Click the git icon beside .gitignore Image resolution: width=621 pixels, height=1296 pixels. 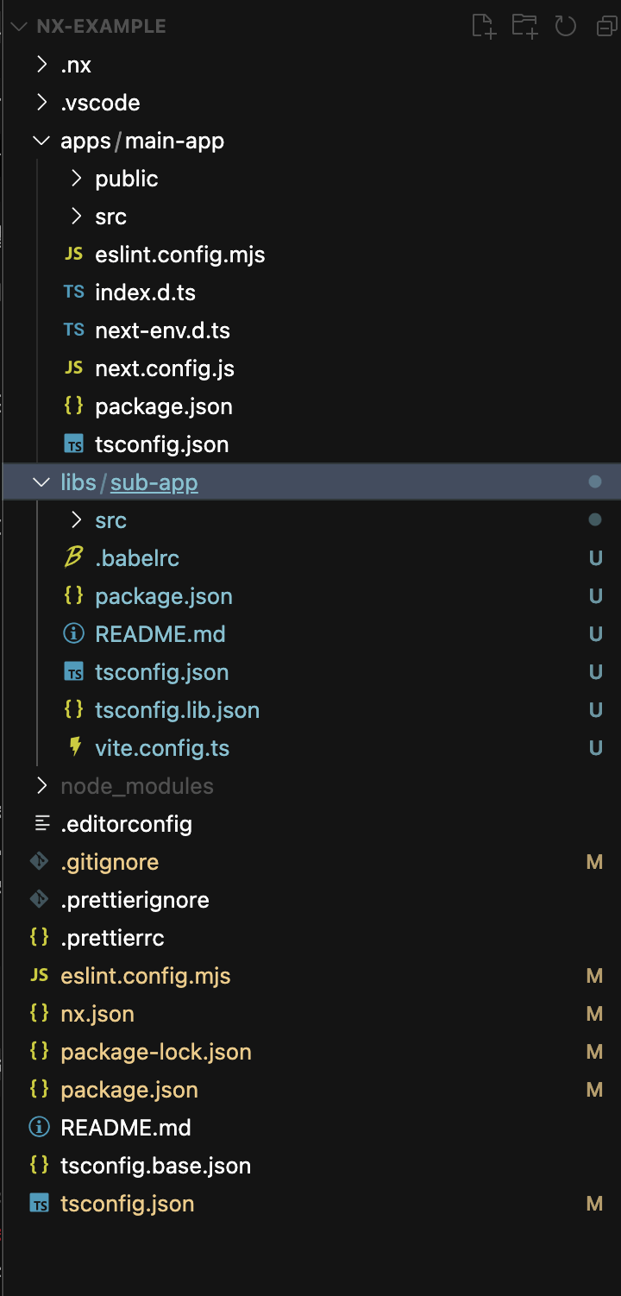[40, 862]
